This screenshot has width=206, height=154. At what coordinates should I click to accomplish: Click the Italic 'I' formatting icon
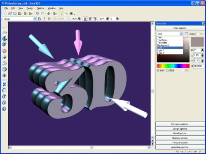click(44, 19)
